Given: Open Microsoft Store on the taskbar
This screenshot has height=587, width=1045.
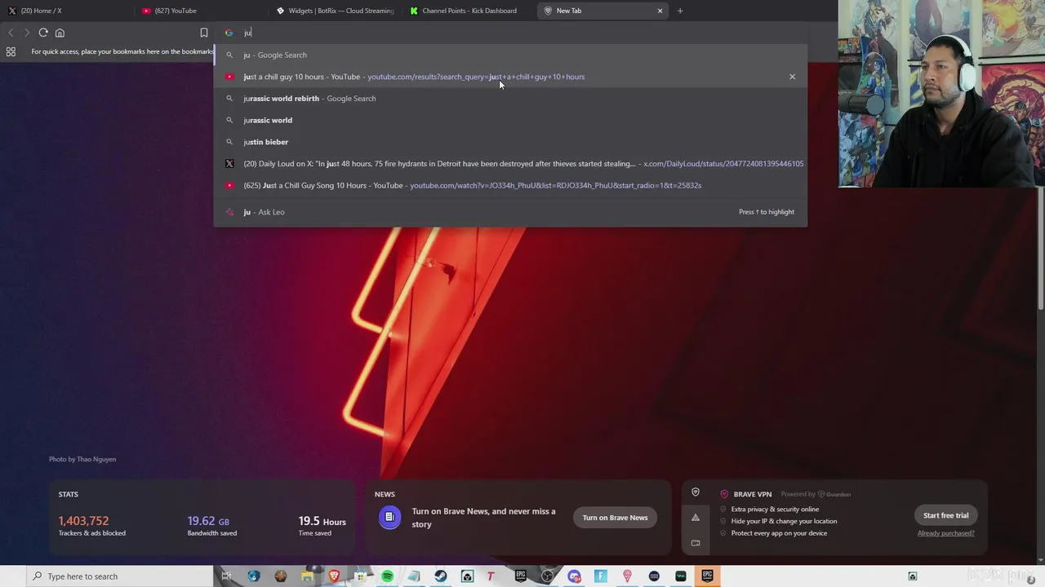Looking at the screenshot, I should (x=360, y=576).
